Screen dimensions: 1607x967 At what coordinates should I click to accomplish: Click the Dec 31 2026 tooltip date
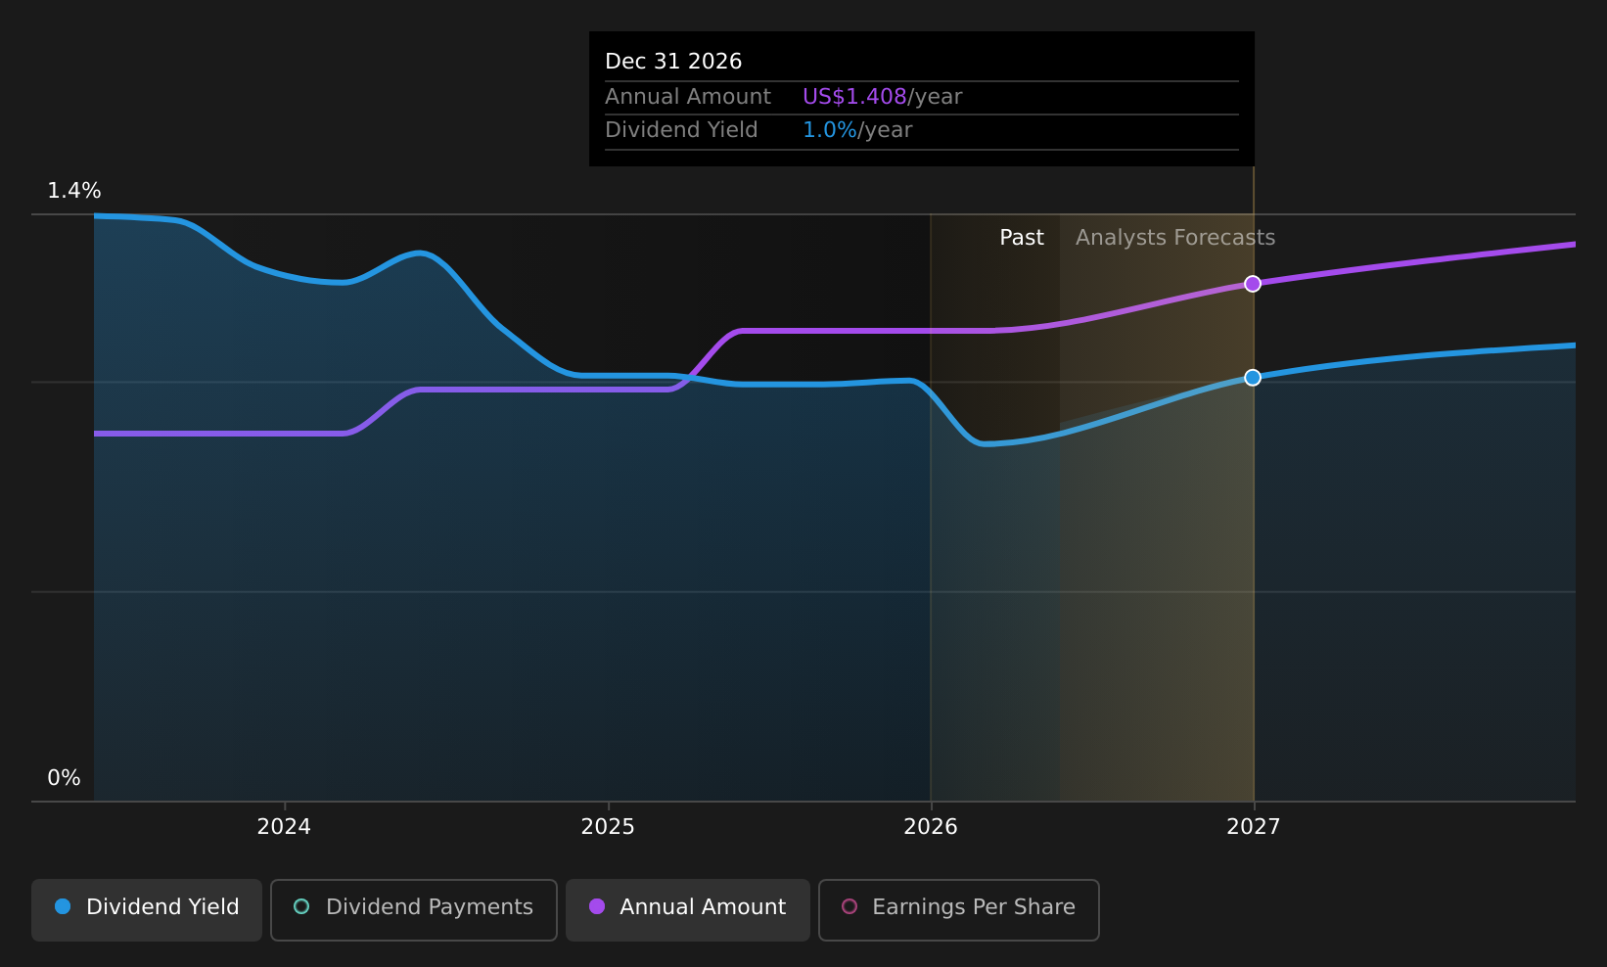click(673, 62)
